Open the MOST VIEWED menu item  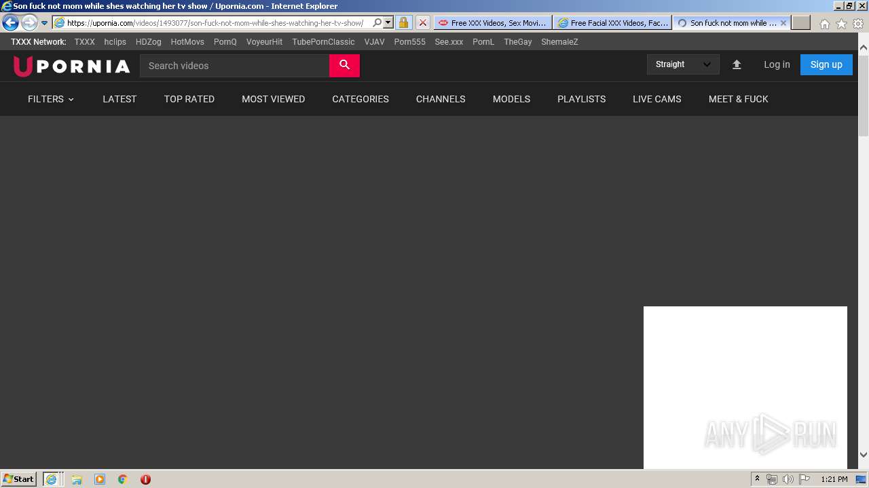click(x=273, y=99)
